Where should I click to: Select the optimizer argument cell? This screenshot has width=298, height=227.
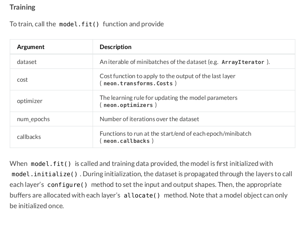(29, 101)
